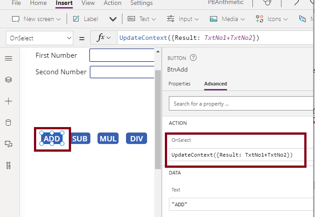Click the First Number label

[x=56, y=55]
